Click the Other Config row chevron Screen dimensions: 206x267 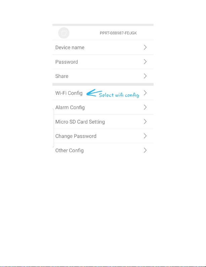tap(145, 150)
